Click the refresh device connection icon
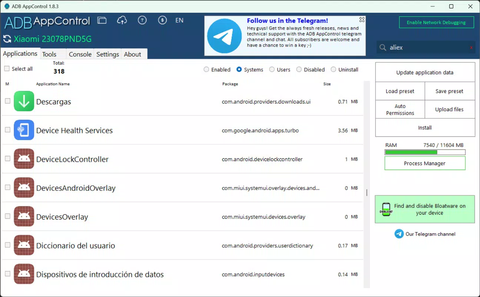This screenshot has width=480, height=297. point(7,39)
